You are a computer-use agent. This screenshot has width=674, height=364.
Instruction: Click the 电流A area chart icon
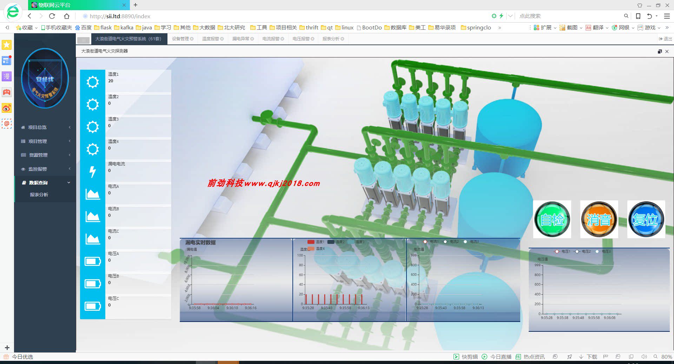click(x=93, y=194)
